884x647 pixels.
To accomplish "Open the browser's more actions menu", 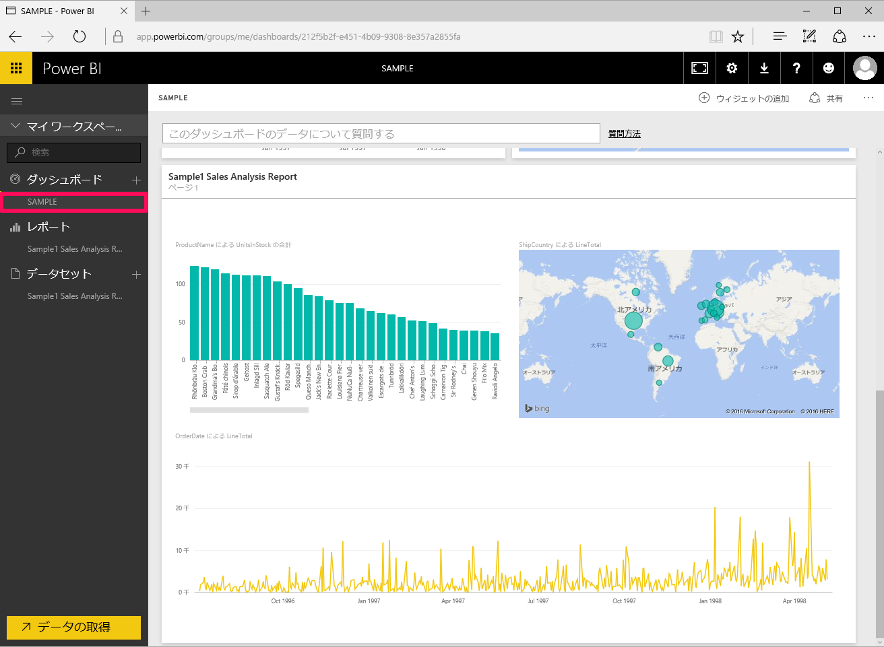I will click(x=869, y=36).
